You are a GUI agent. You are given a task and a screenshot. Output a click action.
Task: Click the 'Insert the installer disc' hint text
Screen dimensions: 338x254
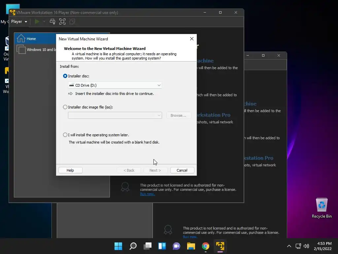[x=115, y=94]
